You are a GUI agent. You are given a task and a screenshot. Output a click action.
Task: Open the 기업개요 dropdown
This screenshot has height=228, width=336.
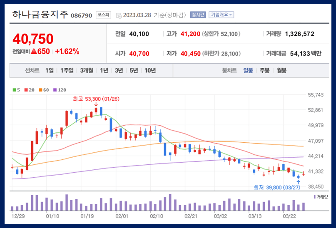222,15
